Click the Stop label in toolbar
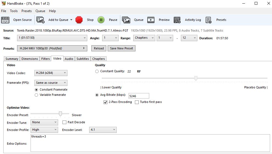Screen dimensions: 272x154 tap(90, 20)
